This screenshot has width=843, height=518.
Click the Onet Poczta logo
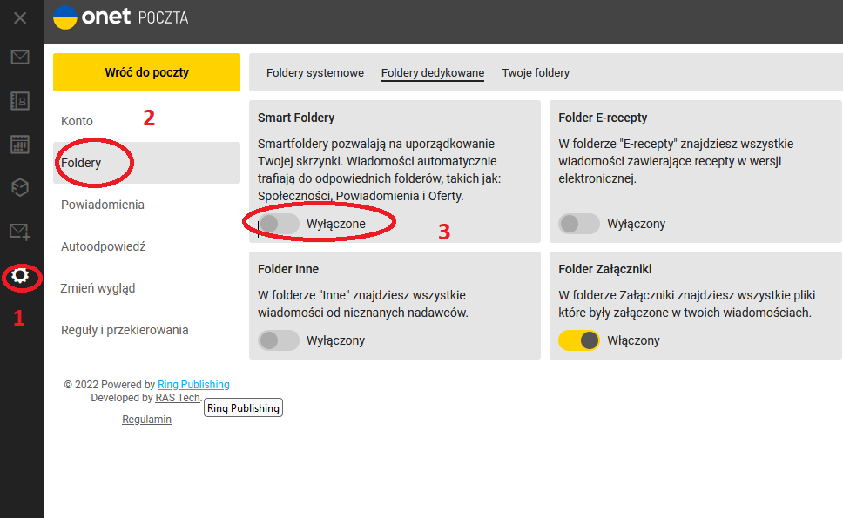point(120,17)
